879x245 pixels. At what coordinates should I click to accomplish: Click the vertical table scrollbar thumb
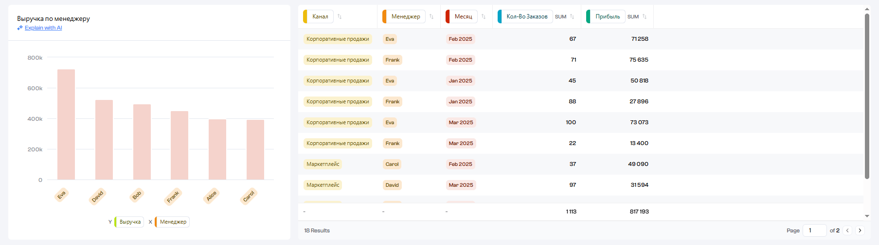pos(867,96)
